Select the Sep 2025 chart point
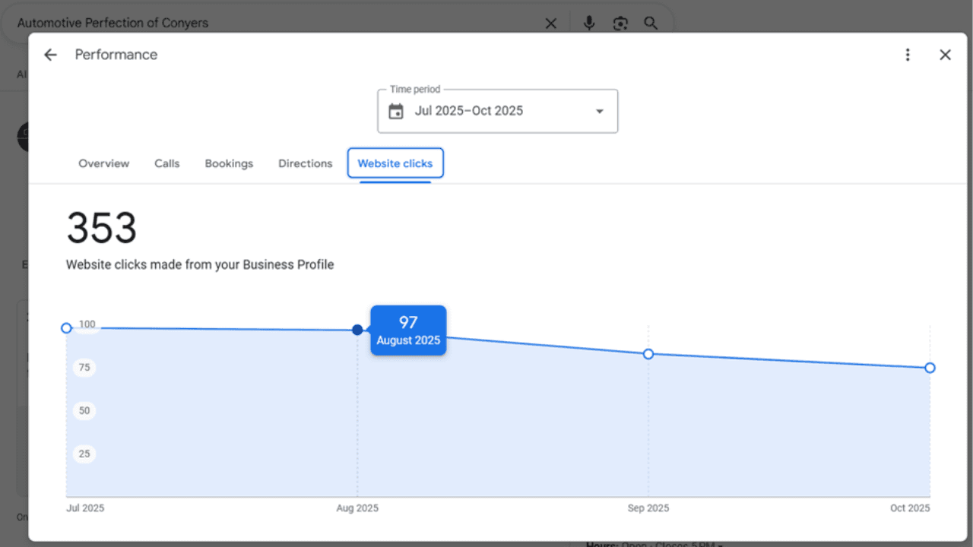 pos(648,354)
